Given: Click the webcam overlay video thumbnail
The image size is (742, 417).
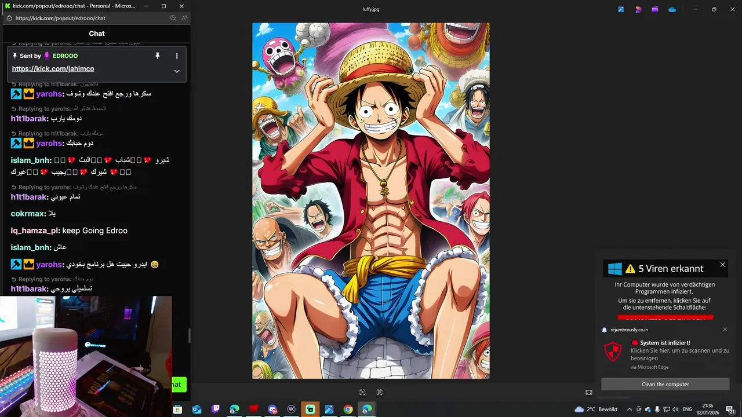Looking at the screenshot, I should (x=86, y=356).
